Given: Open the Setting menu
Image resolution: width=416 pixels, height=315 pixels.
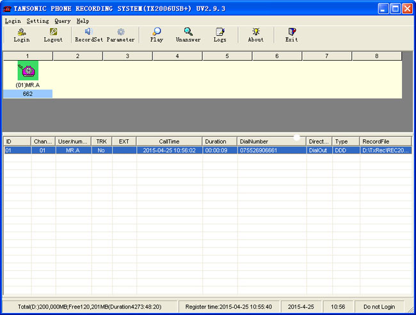Looking at the screenshot, I should point(38,21).
